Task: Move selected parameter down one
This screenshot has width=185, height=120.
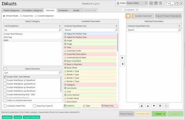Action: tap(154, 106)
